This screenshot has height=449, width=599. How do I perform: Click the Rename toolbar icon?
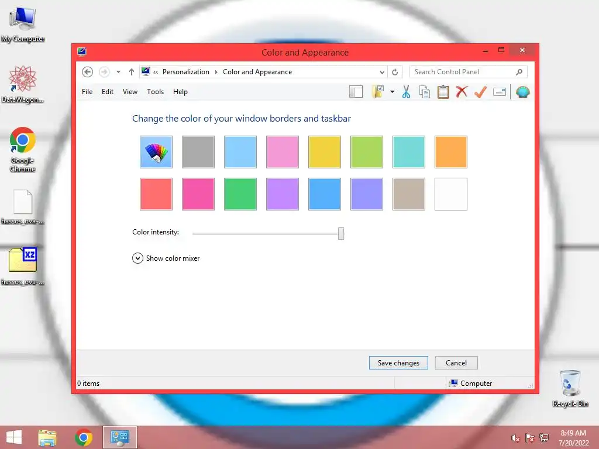[500, 92]
